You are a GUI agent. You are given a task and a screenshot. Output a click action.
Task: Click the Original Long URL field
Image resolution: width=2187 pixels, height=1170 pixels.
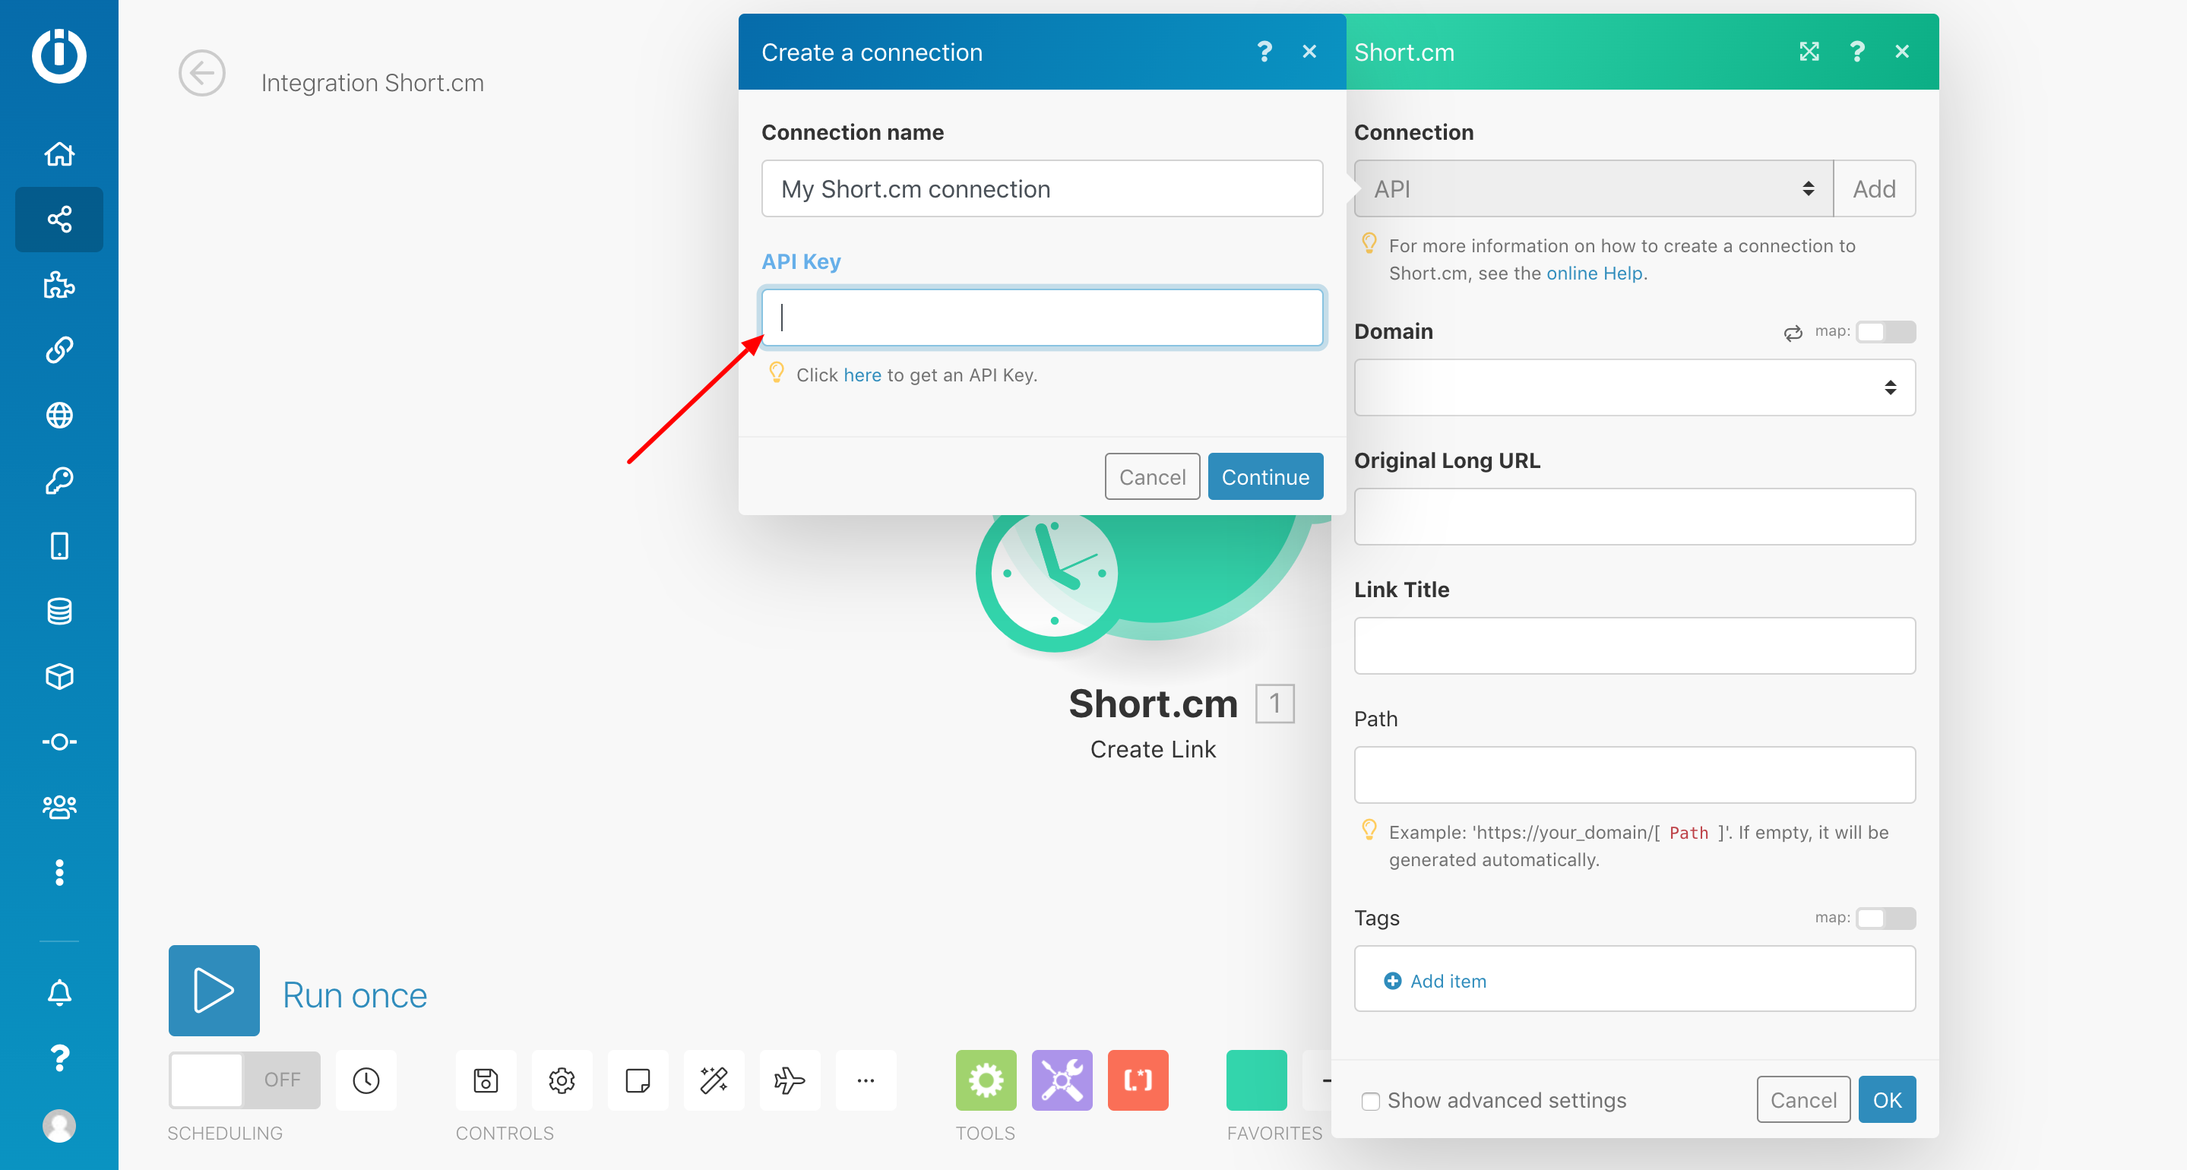coord(1634,516)
